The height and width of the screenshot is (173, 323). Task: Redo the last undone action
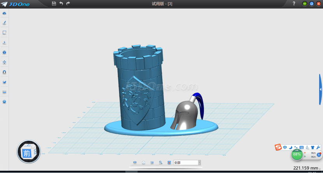(68, 3)
